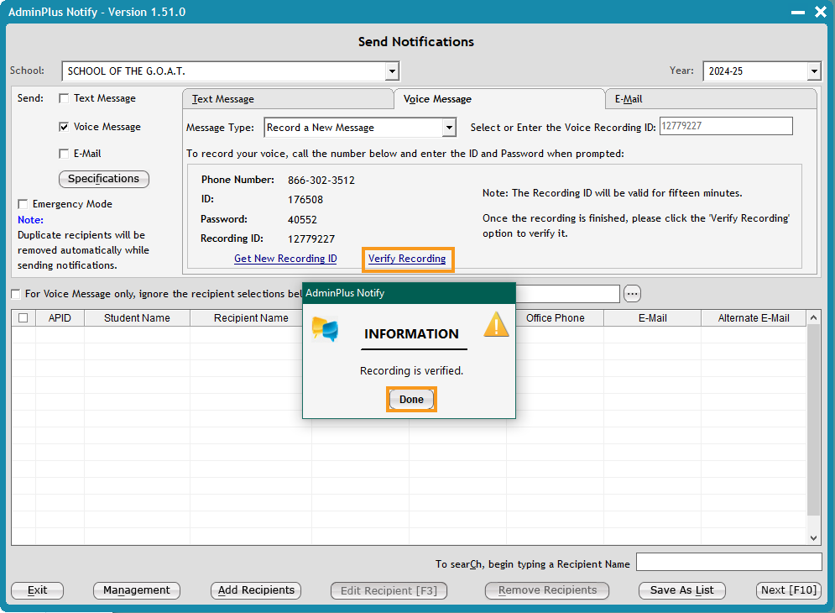Click the Recording ID value 12779227

pos(311,238)
